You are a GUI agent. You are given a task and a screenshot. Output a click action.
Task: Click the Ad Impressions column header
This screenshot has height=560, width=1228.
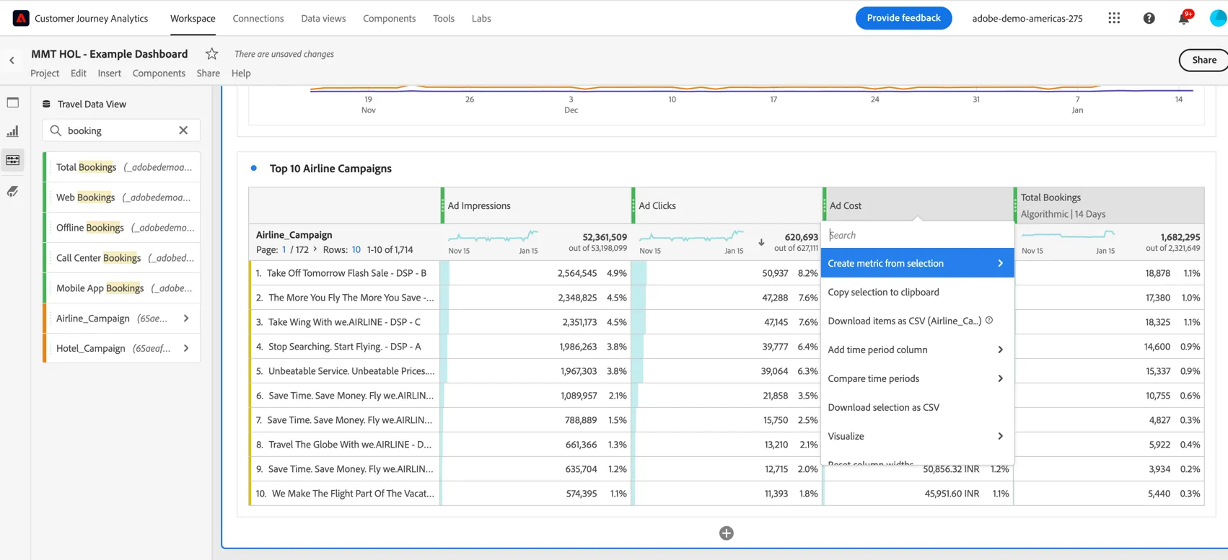pos(536,205)
